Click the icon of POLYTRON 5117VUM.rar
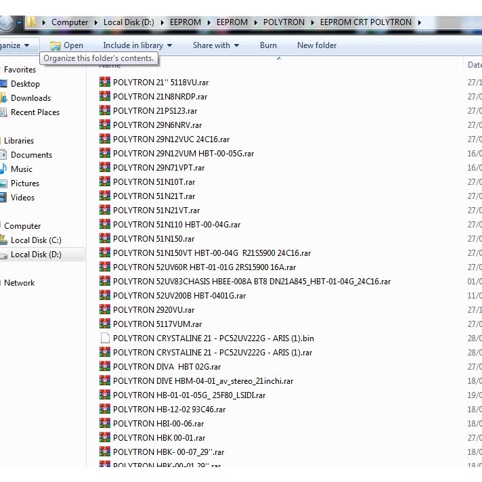Image resolution: width=482 pixels, height=482 pixels. [x=105, y=324]
